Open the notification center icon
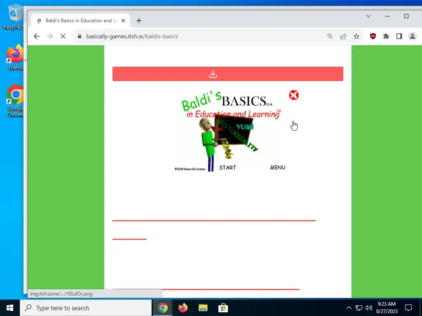Image resolution: width=422 pixels, height=316 pixels. pyautogui.click(x=408, y=308)
